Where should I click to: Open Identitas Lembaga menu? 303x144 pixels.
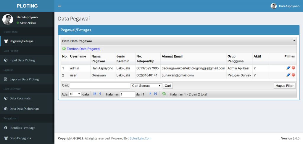click(x=27, y=128)
